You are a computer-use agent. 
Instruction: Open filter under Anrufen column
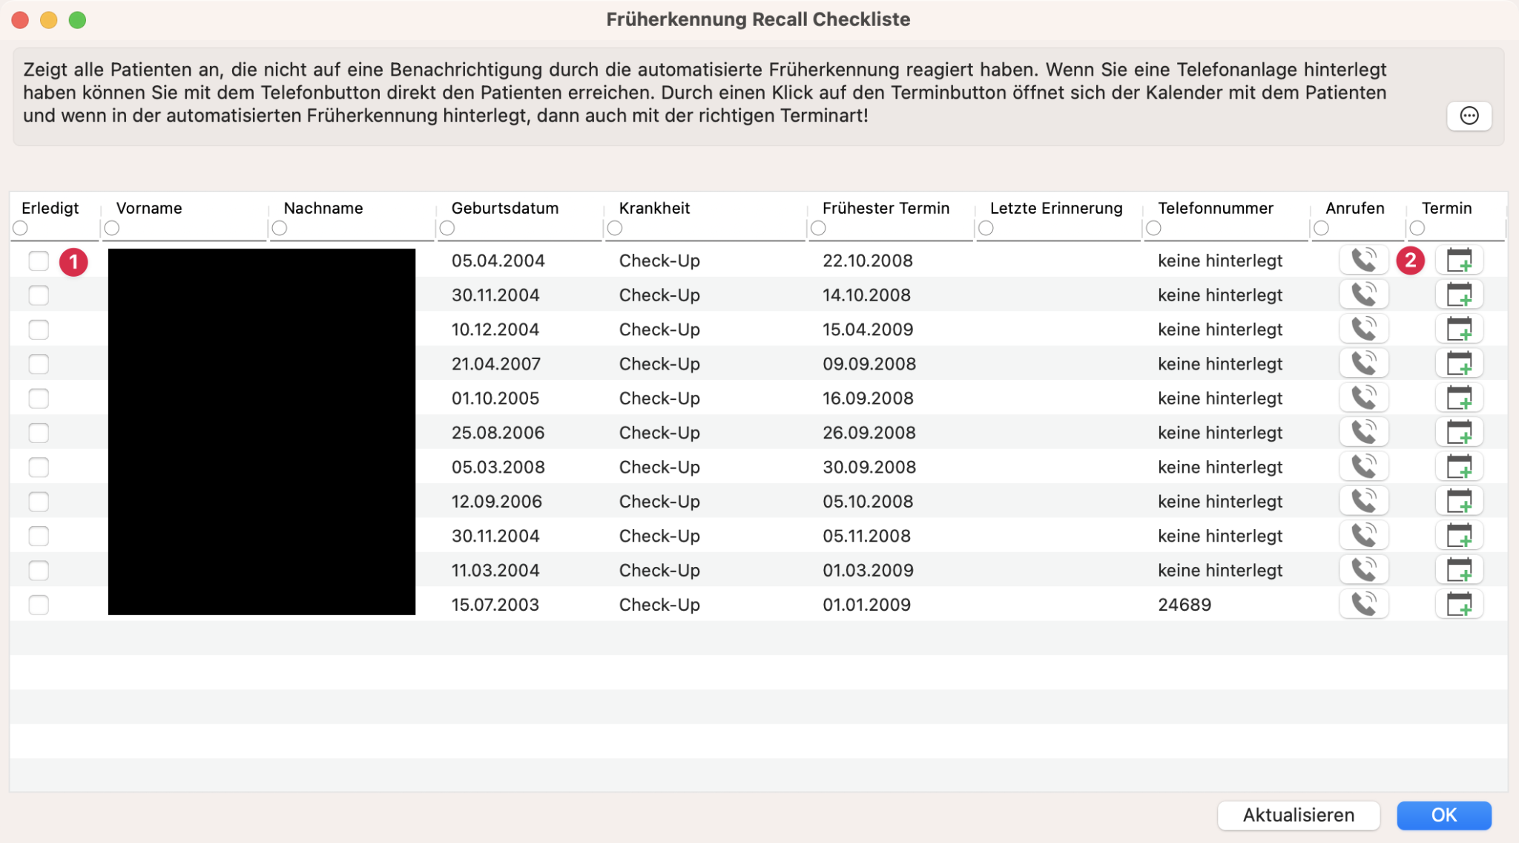(1321, 228)
